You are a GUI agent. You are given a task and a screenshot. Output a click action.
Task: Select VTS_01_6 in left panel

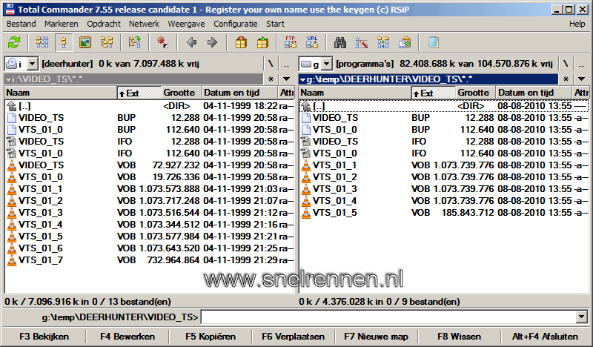[x=150, y=248]
